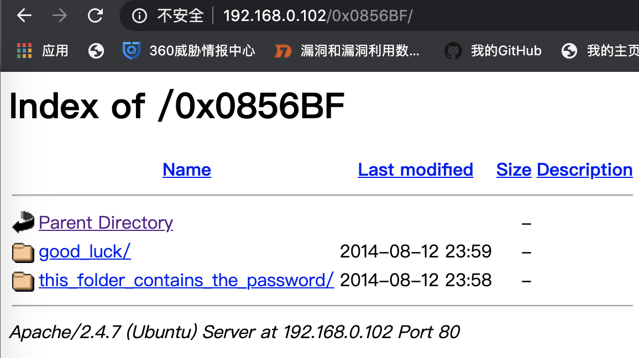The width and height of the screenshot is (639, 358).
Task: Click the this_folder_contains_the_password folder icon
Action: pos(23,281)
